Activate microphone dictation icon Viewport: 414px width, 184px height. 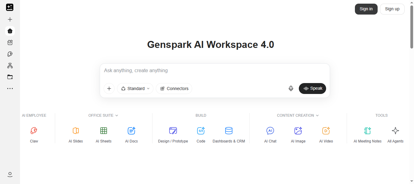[291, 89]
